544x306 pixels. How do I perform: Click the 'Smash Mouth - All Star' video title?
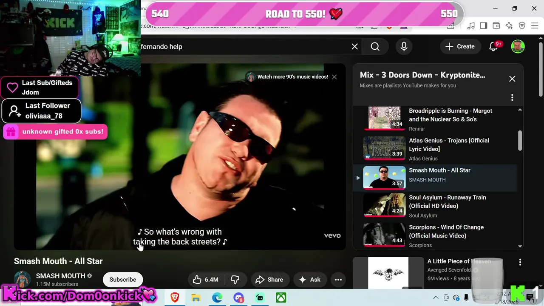coord(58,261)
